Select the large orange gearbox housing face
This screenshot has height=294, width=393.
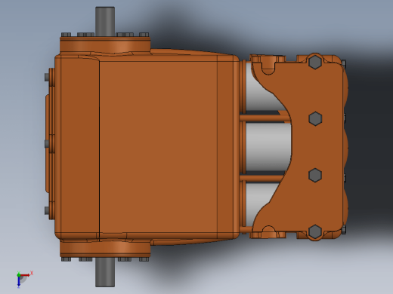pos(159,148)
